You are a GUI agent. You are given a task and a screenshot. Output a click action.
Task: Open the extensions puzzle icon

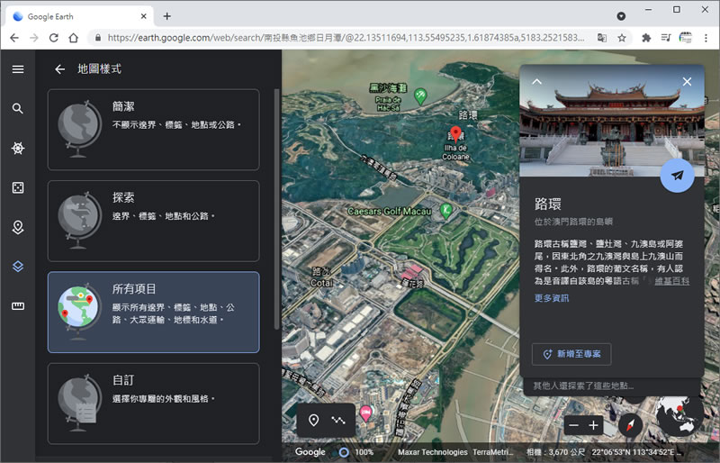646,38
